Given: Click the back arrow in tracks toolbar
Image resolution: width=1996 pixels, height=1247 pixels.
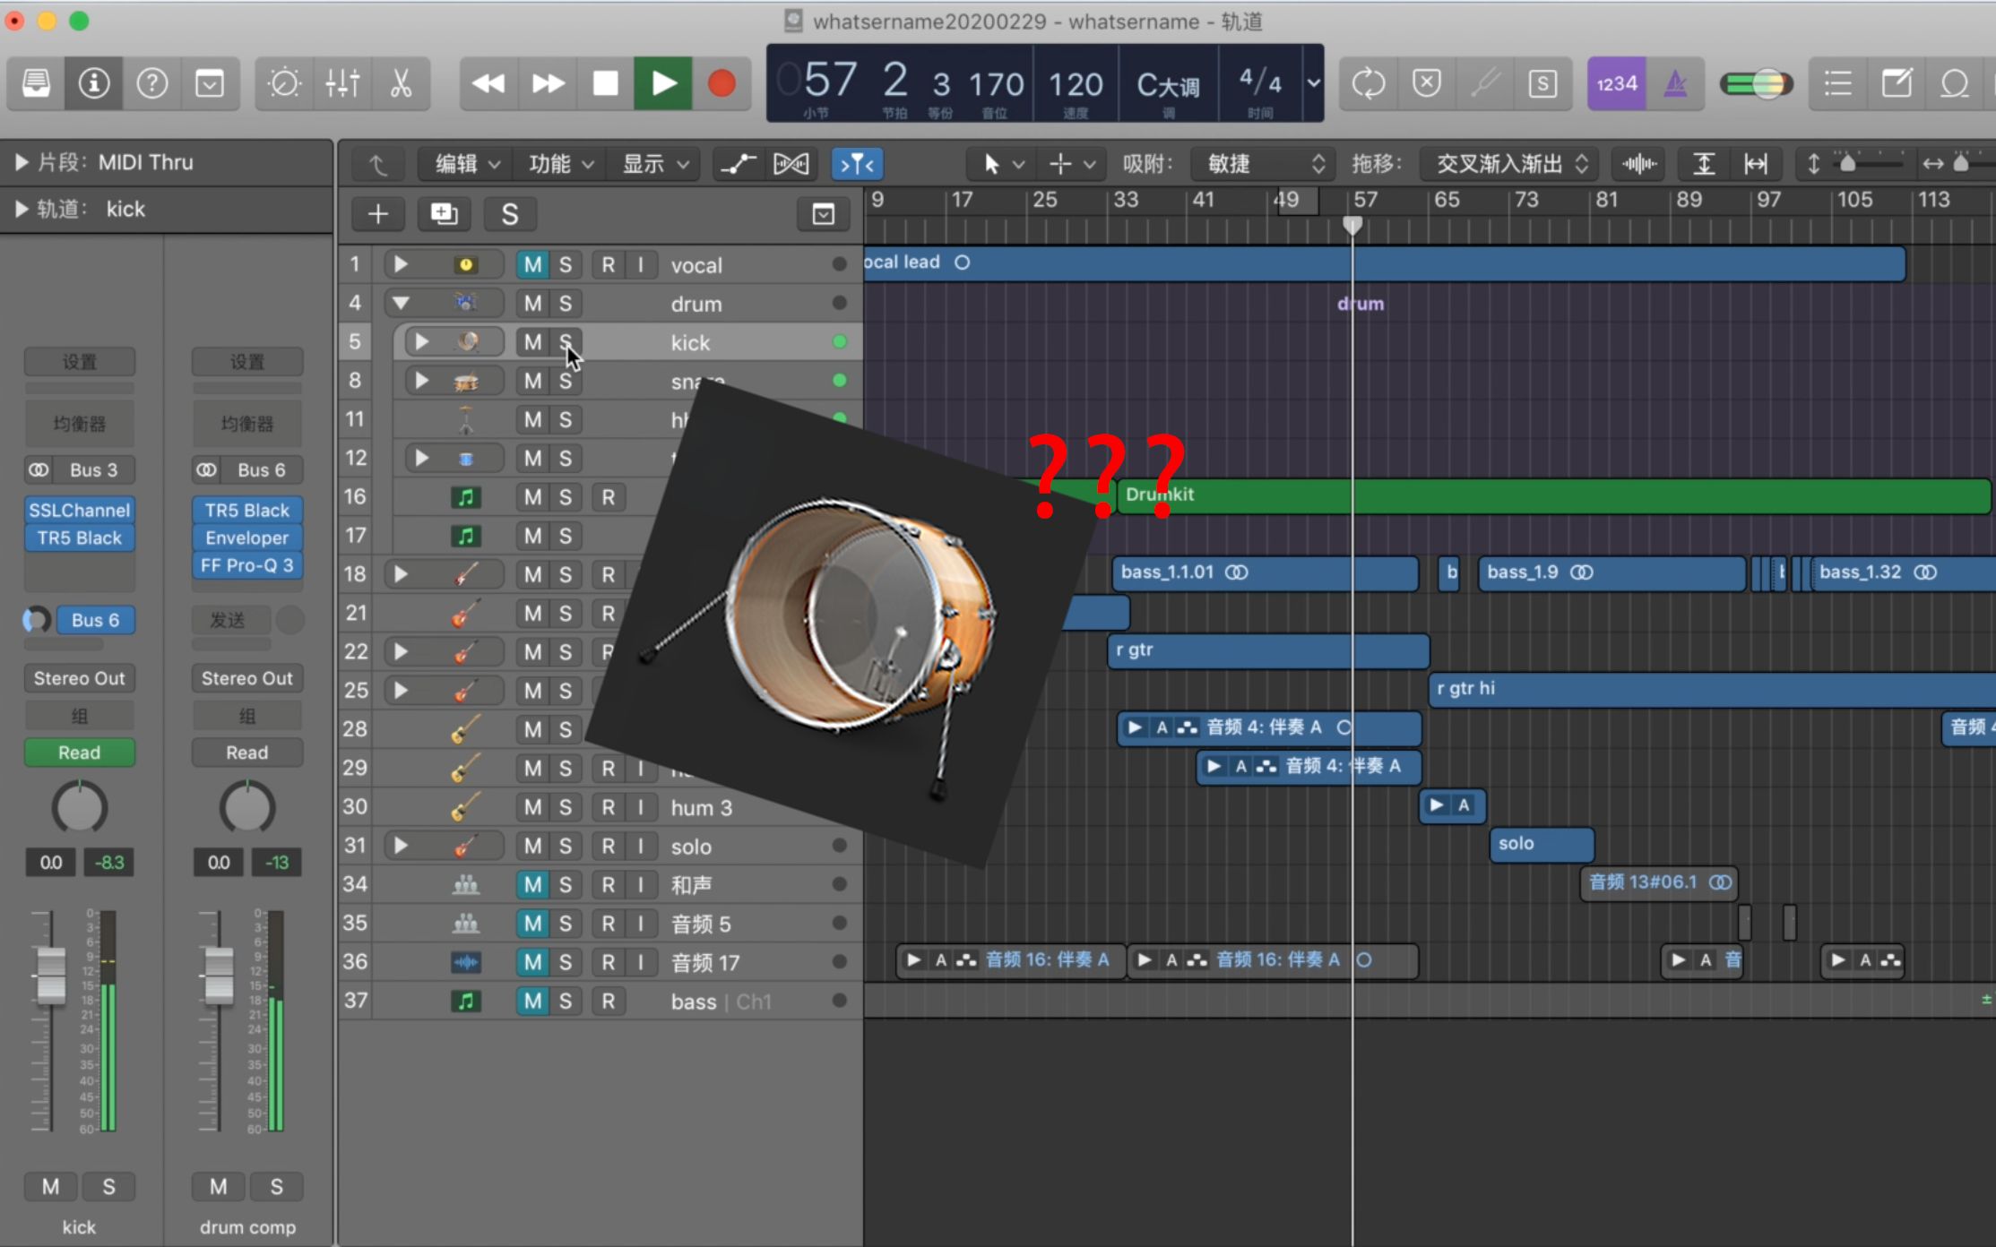Looking at the screenshot, I should [x=377, y=164].
